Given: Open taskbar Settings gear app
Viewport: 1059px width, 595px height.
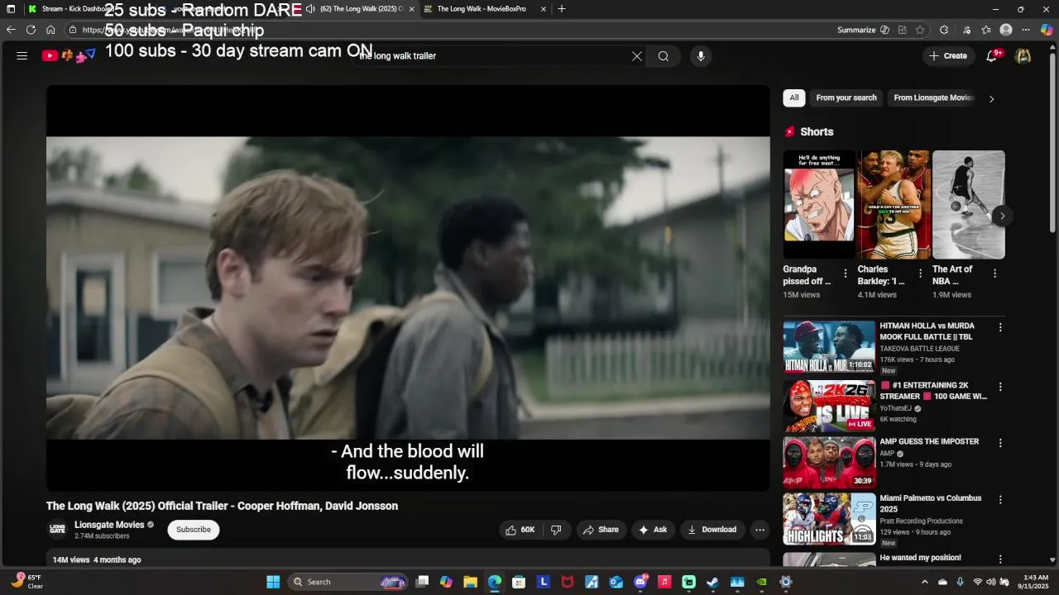Looking at the screenshot, I should 786,582.
